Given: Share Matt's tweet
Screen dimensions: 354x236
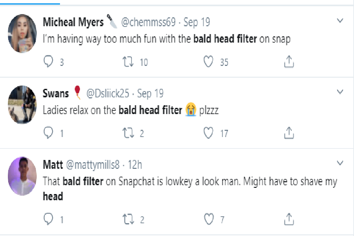Looking at the screenshot, I should [288, 219].
